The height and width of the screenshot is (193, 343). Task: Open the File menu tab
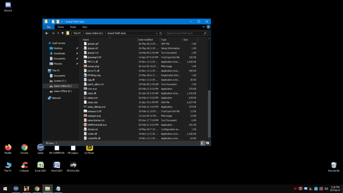(49, 27)
